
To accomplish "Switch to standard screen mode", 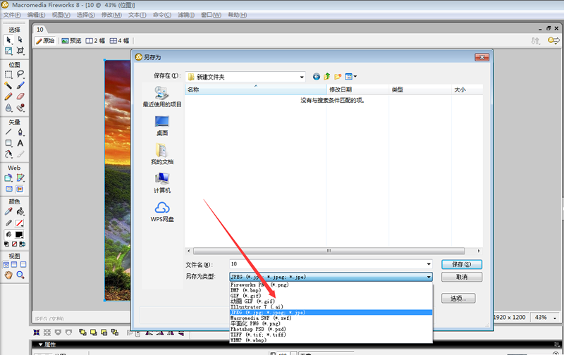I will click(x=6, y=265).
